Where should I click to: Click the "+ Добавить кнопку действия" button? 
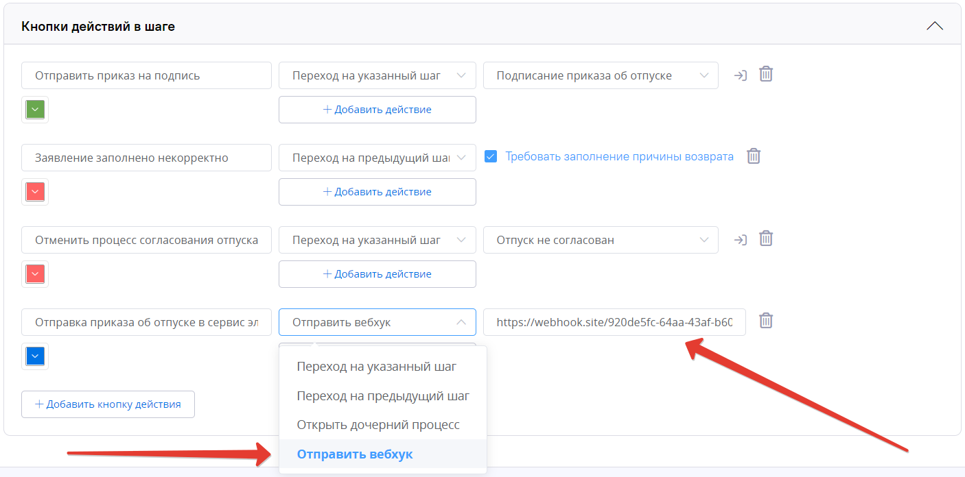click(108, 404)
